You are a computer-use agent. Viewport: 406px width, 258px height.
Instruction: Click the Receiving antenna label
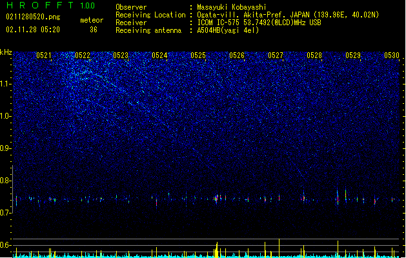point(148,30)
